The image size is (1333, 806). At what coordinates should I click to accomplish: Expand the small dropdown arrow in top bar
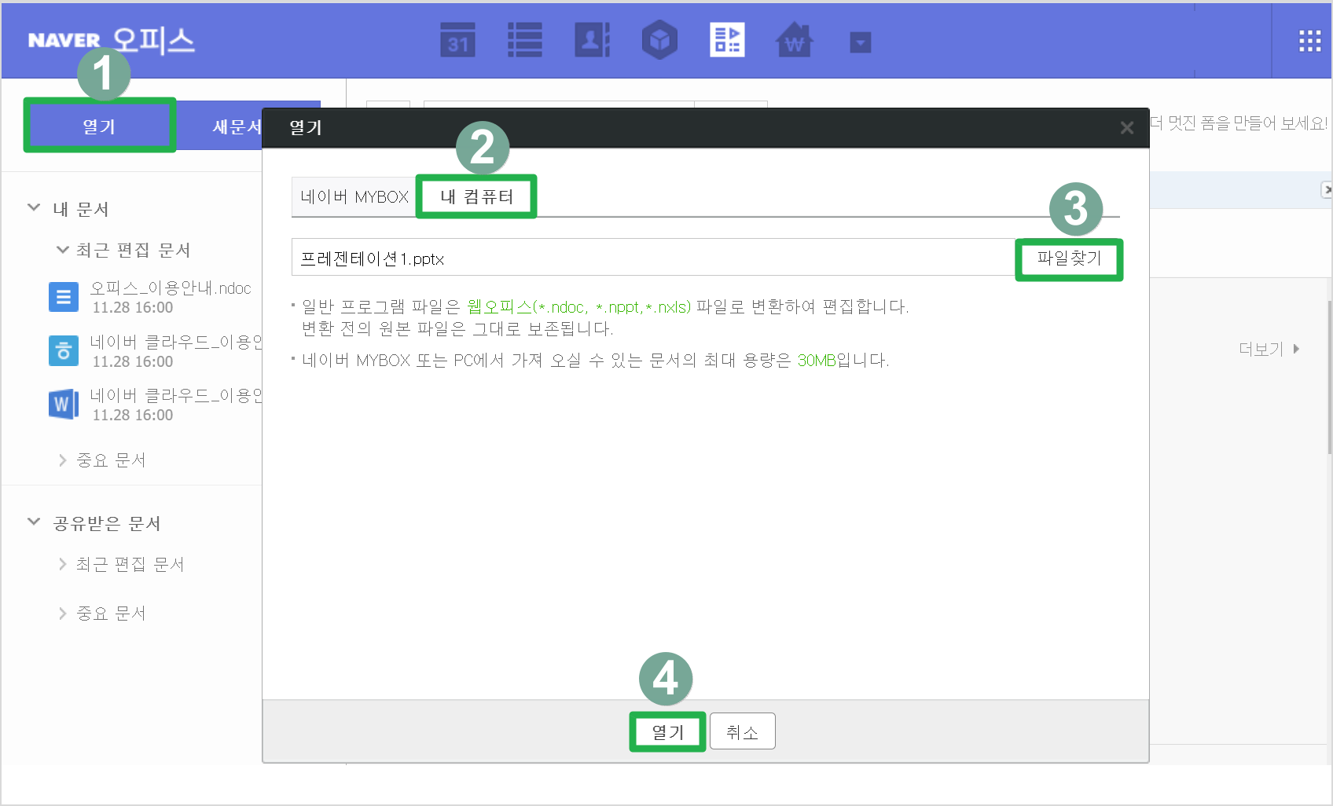click(861, 42)
